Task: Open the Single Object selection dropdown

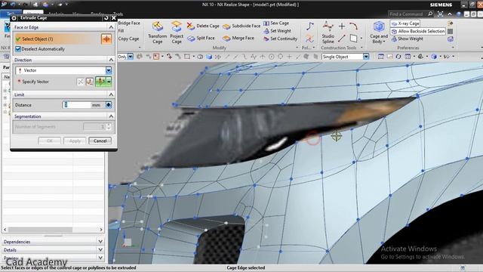Action: pyautogui.click(x=365, y=57)
